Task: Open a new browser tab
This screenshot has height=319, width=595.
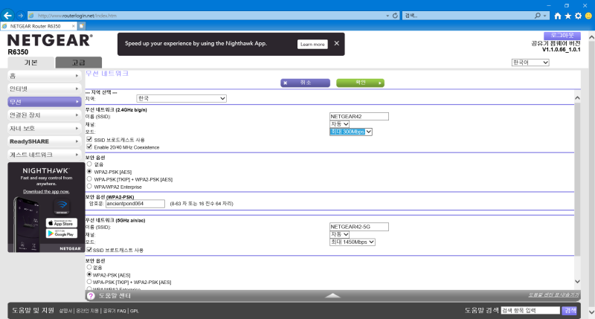Action: click(81, 26)
